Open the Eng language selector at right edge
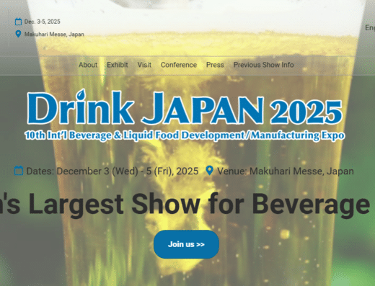The height and width of the screenshot is (286, 375). point(370,28)
